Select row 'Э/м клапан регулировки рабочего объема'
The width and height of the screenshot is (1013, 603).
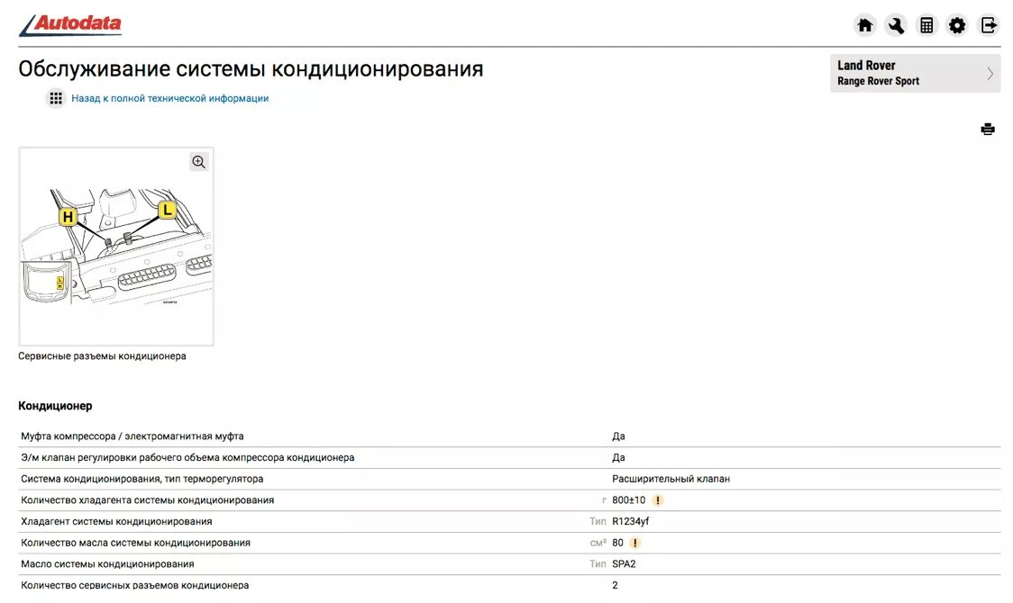coord(509,457)
